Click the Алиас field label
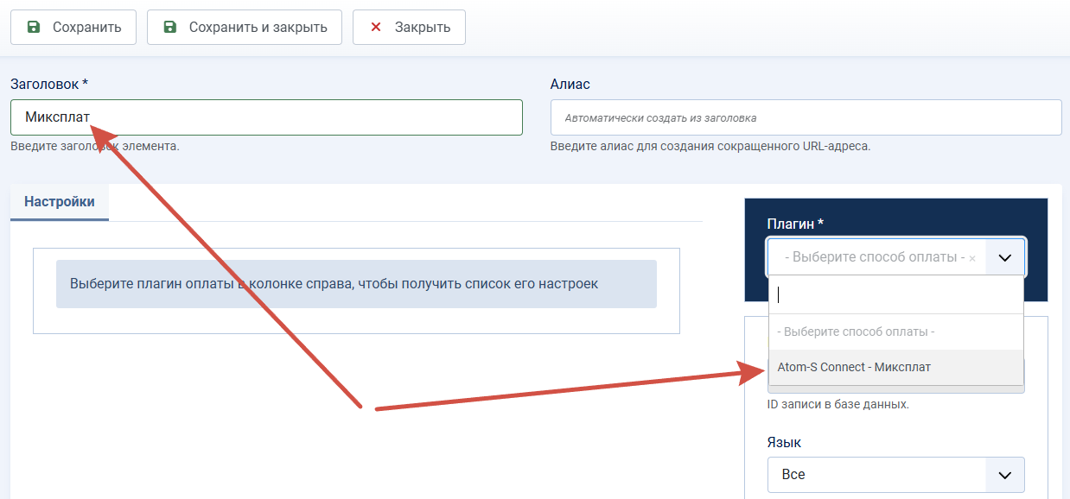1070x499 pixels. coord(570,84)
